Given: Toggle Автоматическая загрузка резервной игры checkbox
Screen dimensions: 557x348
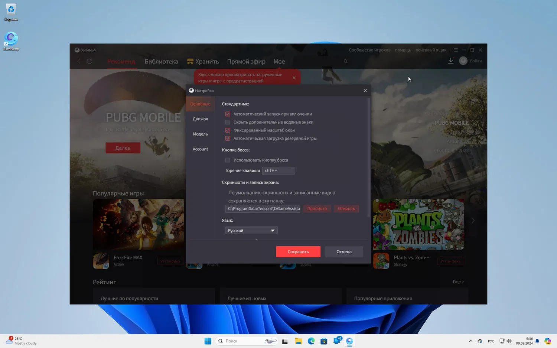Looking at the screenshot, I should (x=228, y=139).
